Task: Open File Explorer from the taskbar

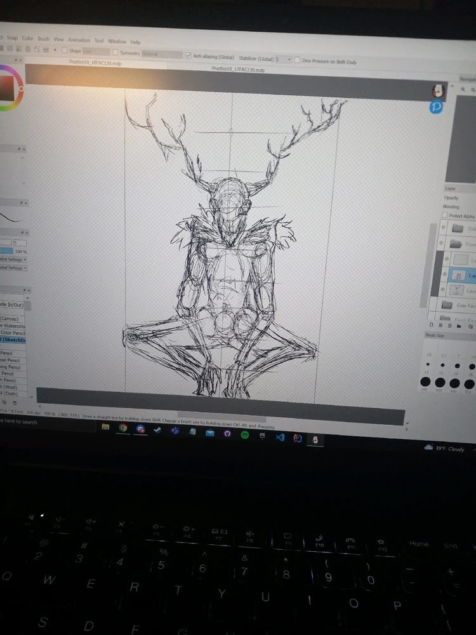Action: tap(105, 427)
